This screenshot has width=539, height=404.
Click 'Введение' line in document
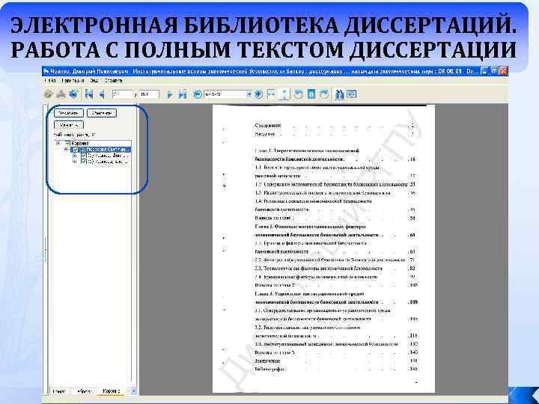265,134
